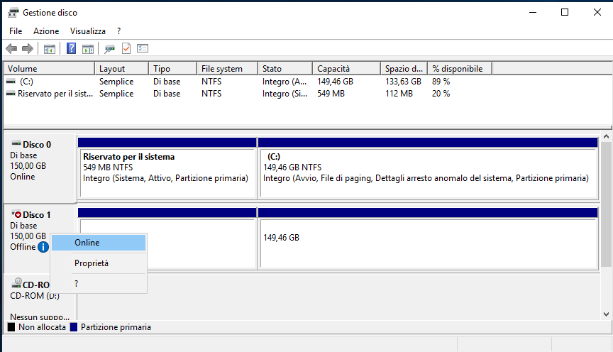Open the blue Help question mark icon
This screenshot has width=613, height=352.
(x=71, y=48)
